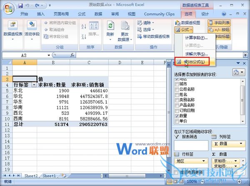Open the Excel help question mark icon
This screenshot has width=250, height=186.
[x=224, y=14]
